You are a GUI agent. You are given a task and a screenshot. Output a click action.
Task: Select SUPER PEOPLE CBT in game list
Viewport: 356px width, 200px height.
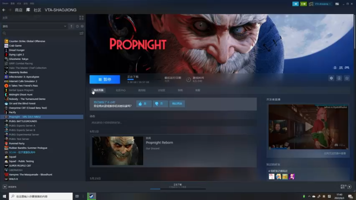20,166
